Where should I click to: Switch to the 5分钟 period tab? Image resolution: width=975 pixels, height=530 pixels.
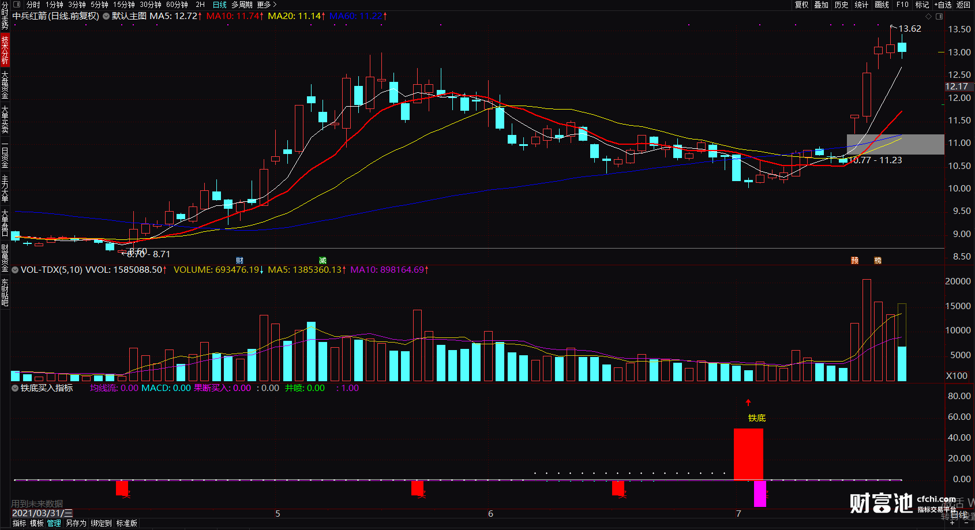99,5
